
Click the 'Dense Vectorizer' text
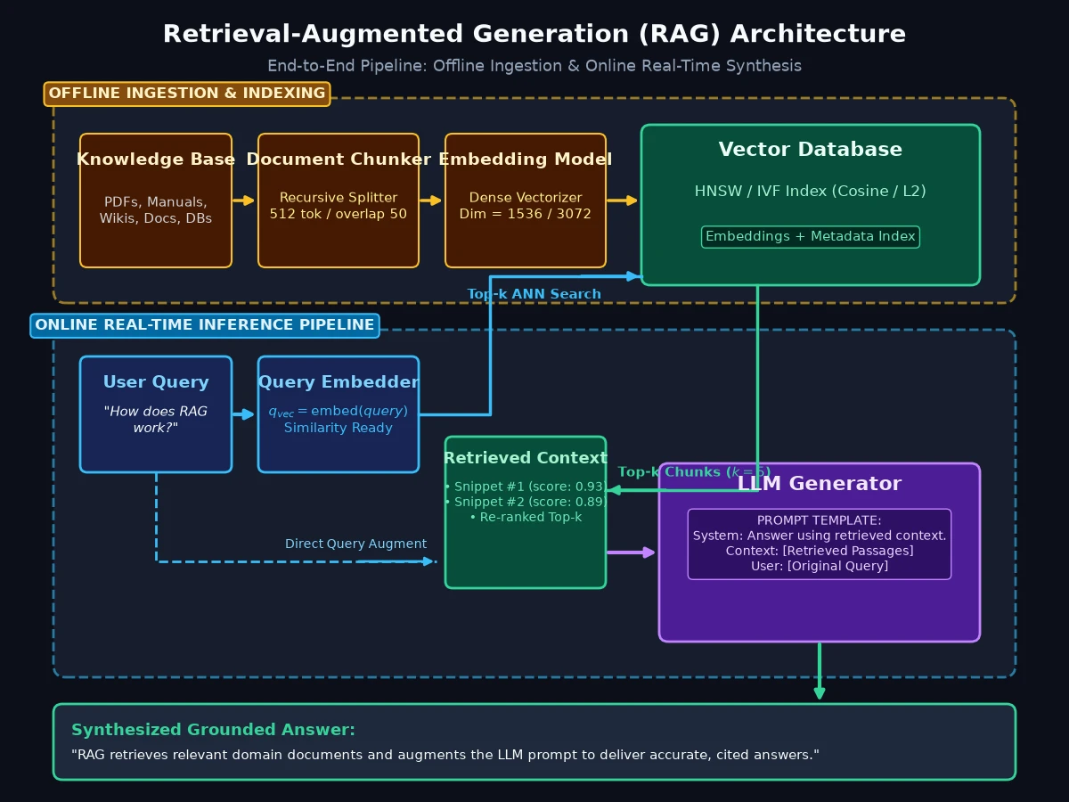pos(526,198)
